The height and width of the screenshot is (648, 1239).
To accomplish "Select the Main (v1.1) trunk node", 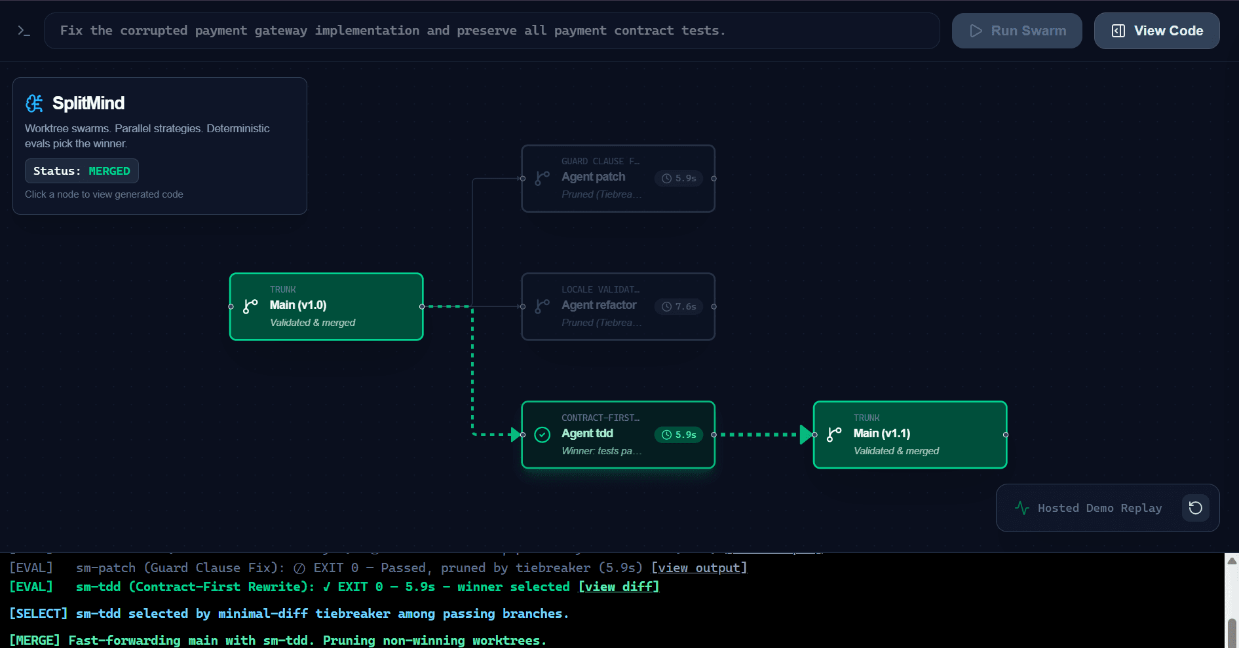I will click(909, 435).
